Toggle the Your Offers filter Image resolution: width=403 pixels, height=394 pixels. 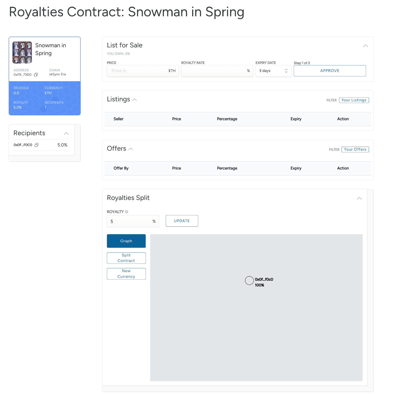[355, 149]
